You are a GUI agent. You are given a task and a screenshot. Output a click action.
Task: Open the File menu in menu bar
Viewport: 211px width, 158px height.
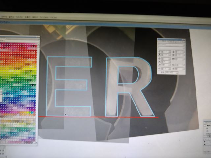click(4, 16)
